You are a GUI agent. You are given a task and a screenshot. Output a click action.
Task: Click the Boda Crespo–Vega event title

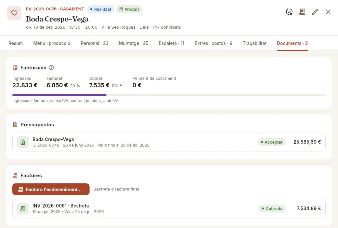pyautogui.click(x=57, y=19)
